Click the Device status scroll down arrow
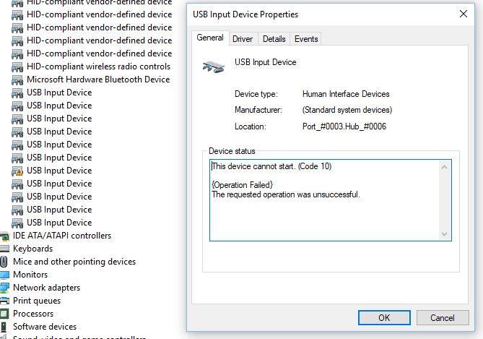This screenshot has height=339, width=483. point(444,234)
